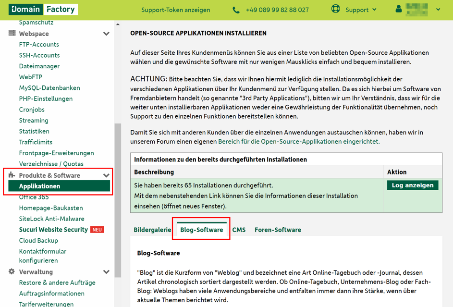The height and width of the screenshot is (307, 453).
Task: Click the Beschreibung column header
Action: click(x=154, y=172)
